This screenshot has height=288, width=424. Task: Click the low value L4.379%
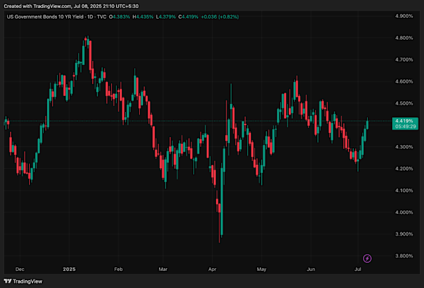click(x=166, y=17)
